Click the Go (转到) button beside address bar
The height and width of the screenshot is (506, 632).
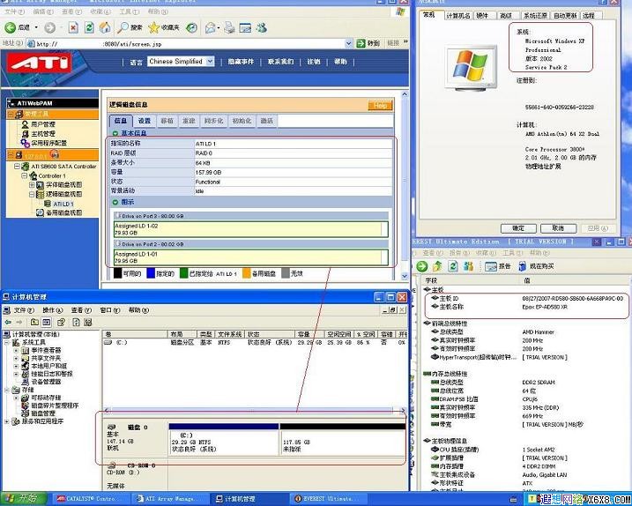368,43
